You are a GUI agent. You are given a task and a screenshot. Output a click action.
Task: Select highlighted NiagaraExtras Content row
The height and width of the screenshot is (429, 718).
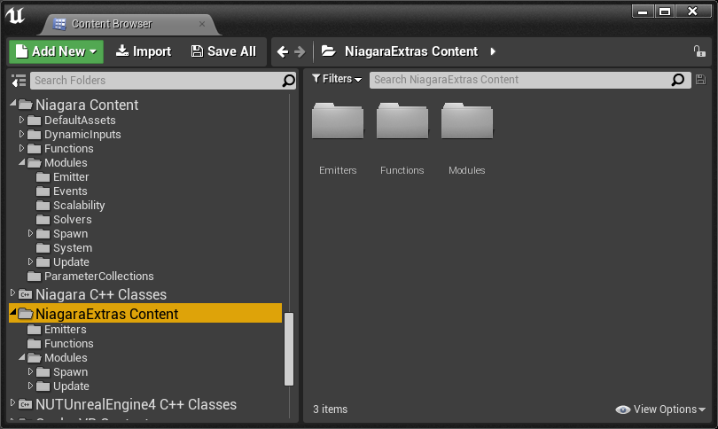[145, 313]
